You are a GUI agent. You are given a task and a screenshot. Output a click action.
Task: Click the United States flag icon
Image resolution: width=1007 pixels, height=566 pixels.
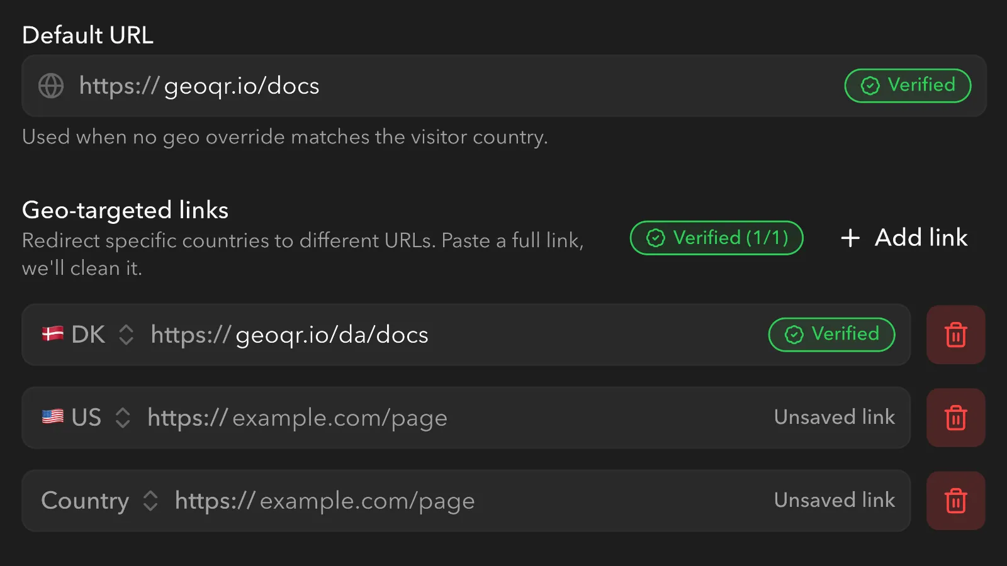53,417
